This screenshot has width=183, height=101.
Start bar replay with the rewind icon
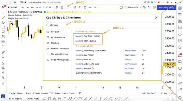(x=90, y=7)
